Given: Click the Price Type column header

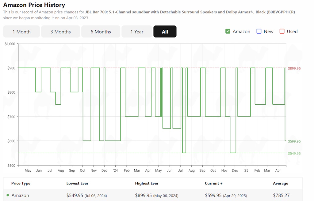Looking at the screenshot, I should point(21,183).
